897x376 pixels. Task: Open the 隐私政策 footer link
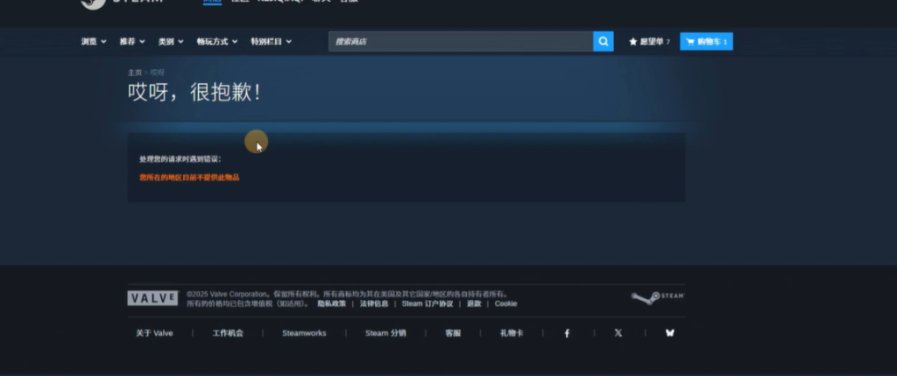tap(330, 303)
